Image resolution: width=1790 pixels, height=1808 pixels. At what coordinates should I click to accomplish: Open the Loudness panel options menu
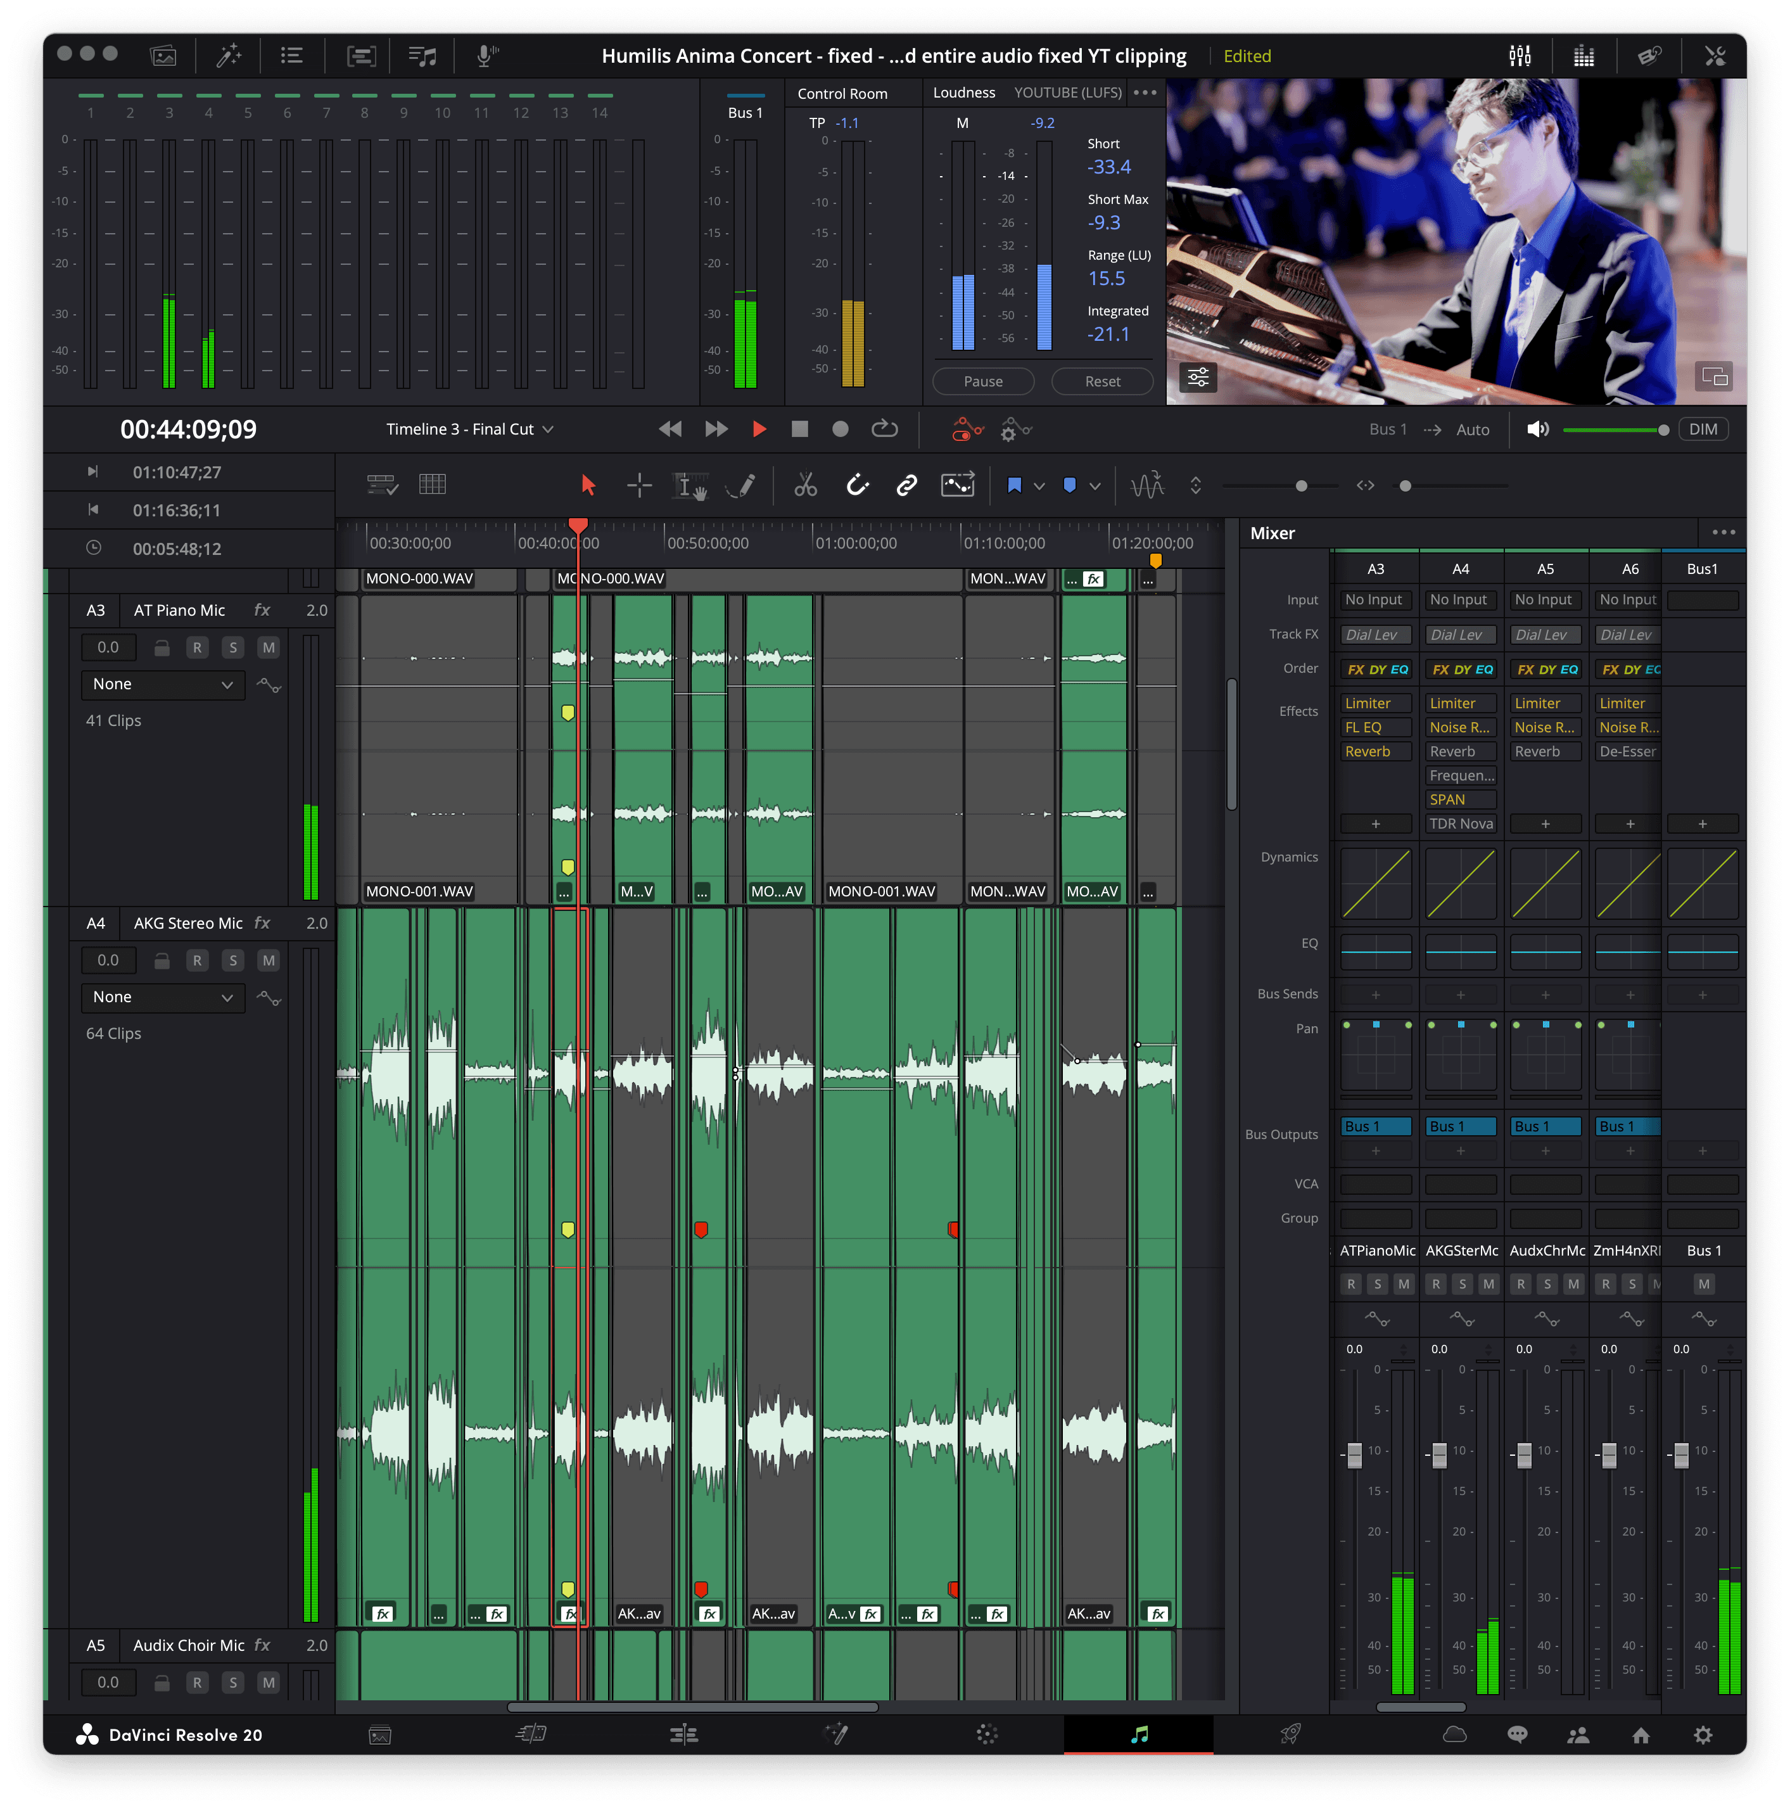click(x=1145, y=92)
